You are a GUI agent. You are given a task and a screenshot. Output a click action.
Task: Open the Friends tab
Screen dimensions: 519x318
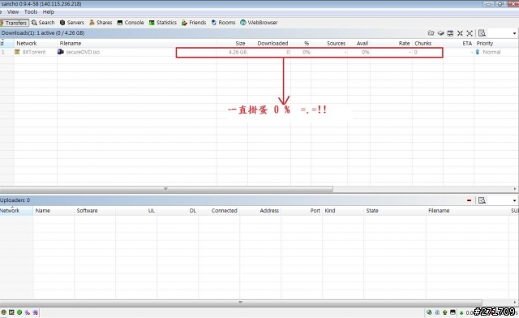tap(194, 23)
